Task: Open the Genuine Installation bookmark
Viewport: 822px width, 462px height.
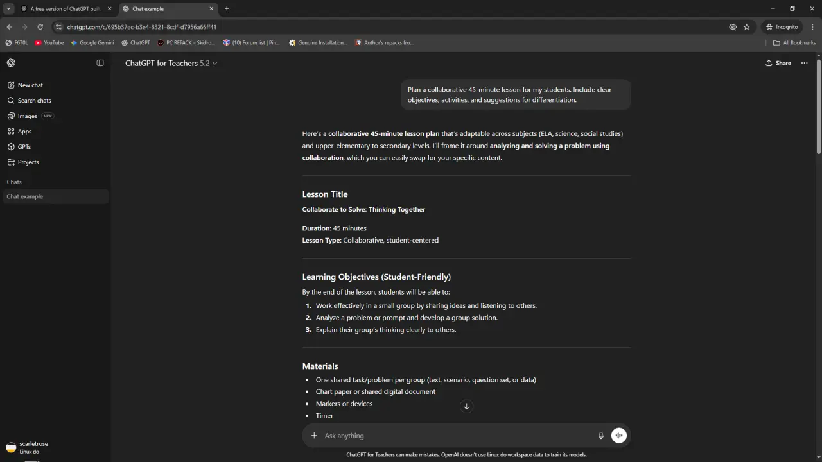Action: pyautogui.click(x=318, y=43)
